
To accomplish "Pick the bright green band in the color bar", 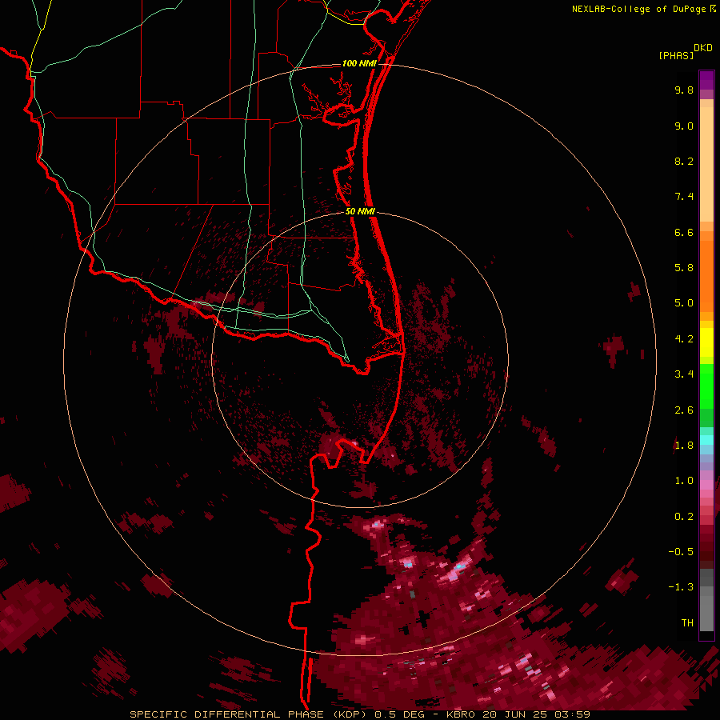I will click(x=706, y=386).
